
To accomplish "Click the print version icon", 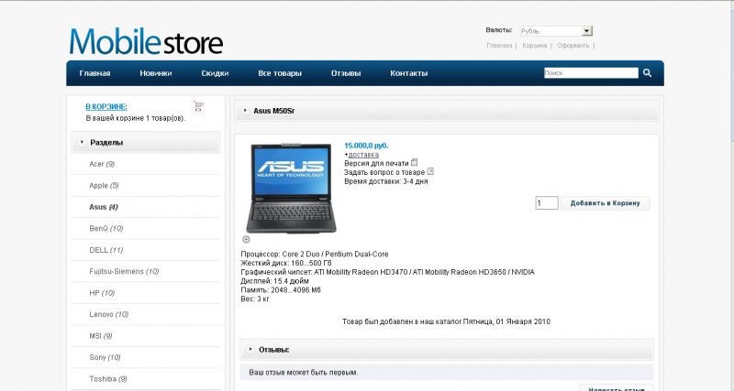I will pos(415,163).
